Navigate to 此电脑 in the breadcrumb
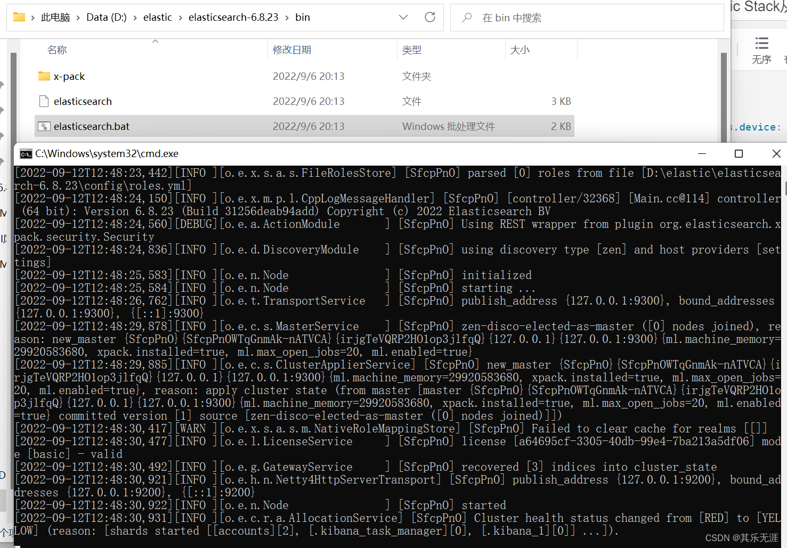This screenshot has width=787, height=548. [x=55, y=17]
